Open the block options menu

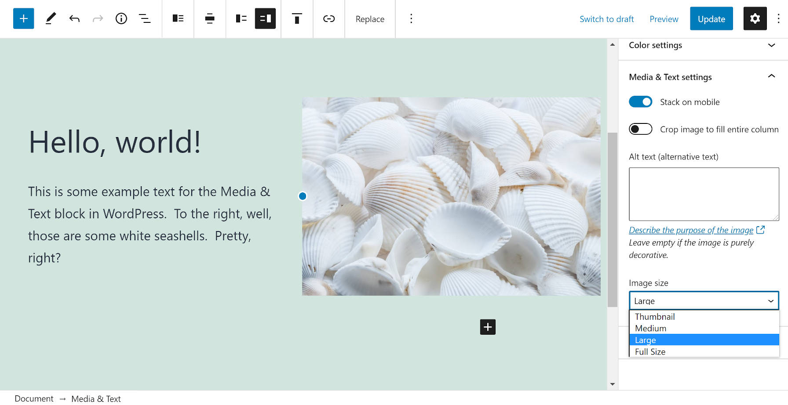411,18
